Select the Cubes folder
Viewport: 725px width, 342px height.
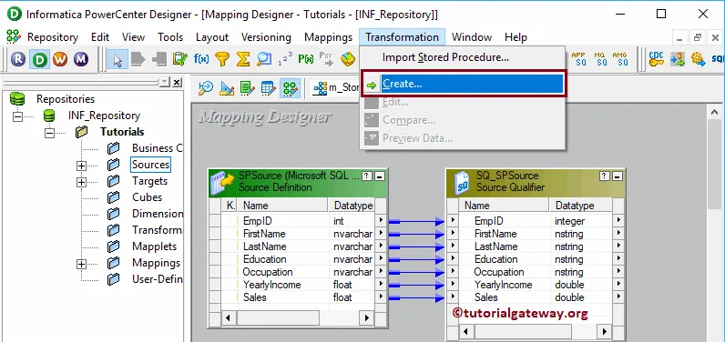pyautogui.click(x=147, y=197)
